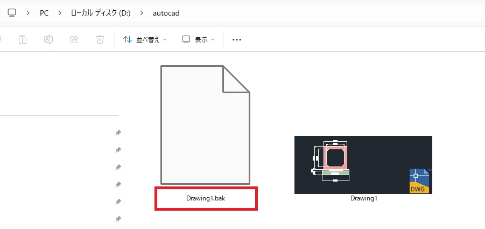Select the Drawing1 DWG thumbnail preview
485x229 pixels.
coord(363,165)
